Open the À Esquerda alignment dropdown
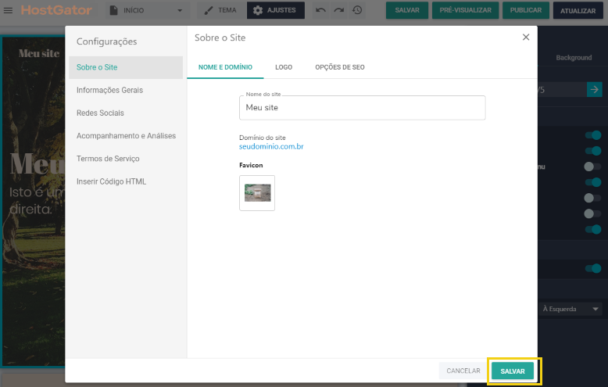The image size is (608, 387). (x=570, y=309)
